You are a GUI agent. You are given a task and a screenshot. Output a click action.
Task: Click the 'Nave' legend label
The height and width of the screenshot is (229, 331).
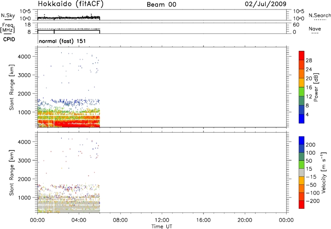coord(315,29)
